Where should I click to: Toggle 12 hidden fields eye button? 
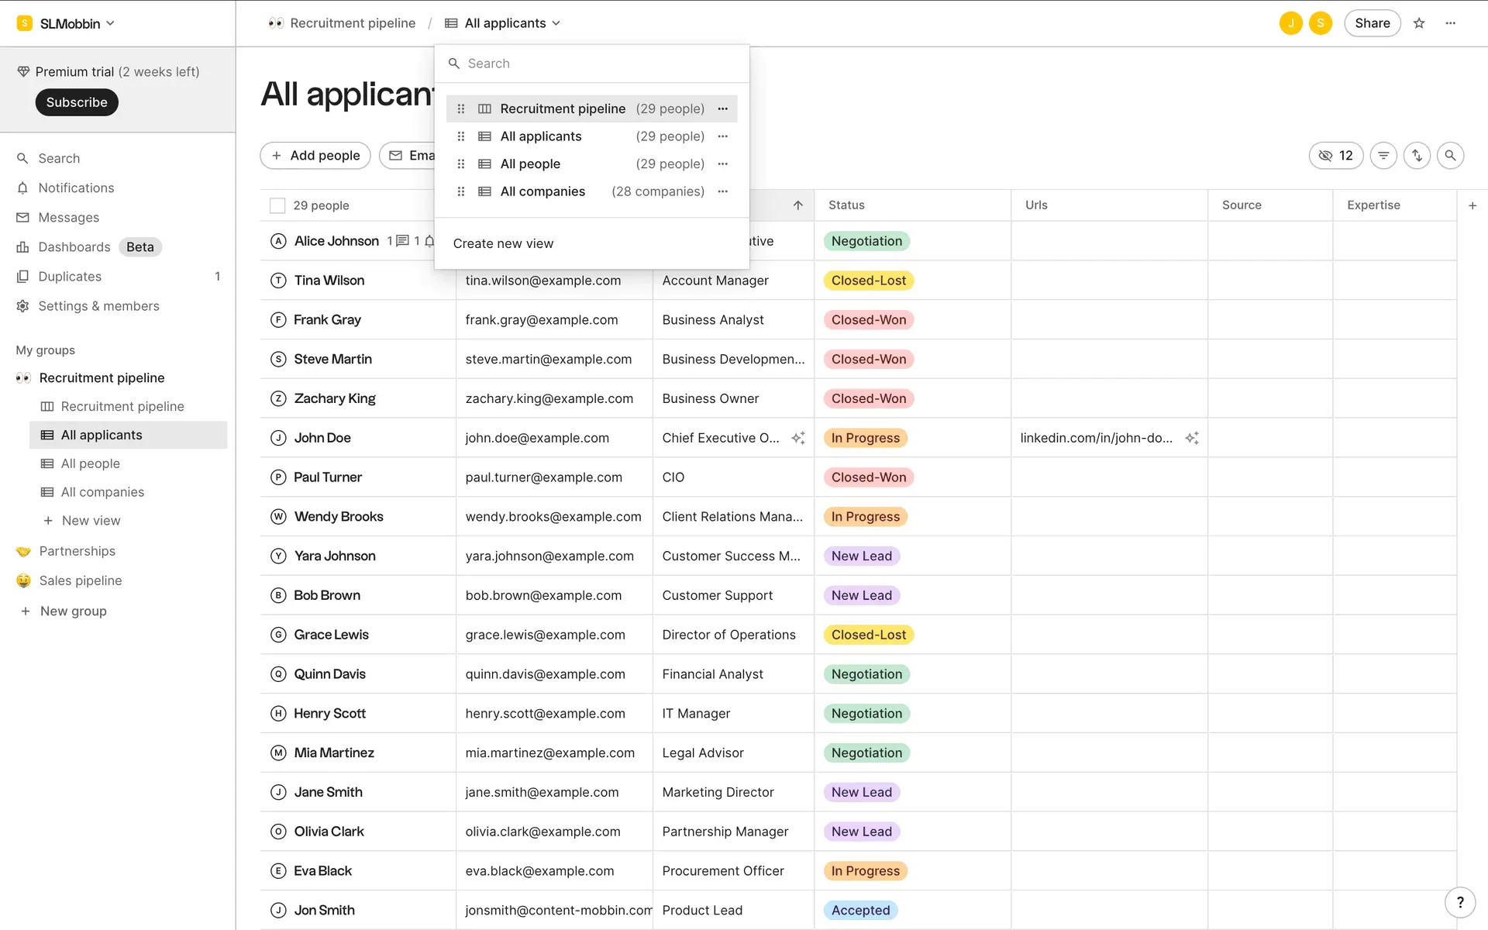(x=1335, y=156)
